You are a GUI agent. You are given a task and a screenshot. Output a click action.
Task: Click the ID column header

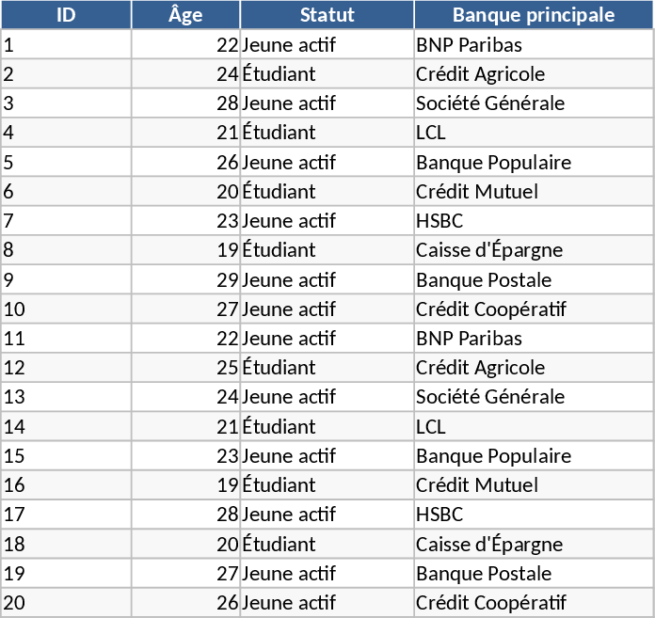(x=66, y=15)
